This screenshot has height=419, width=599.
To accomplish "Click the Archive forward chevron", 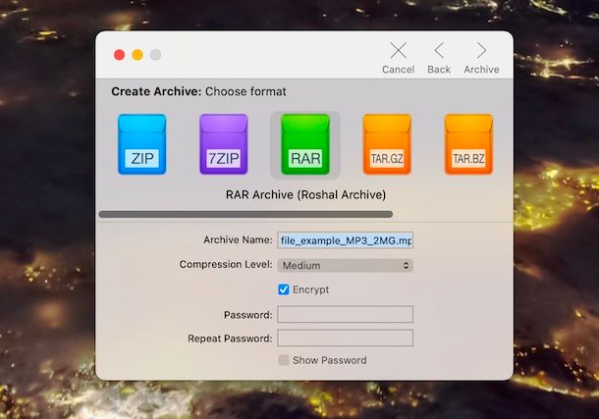I will (x=481, y=51).
